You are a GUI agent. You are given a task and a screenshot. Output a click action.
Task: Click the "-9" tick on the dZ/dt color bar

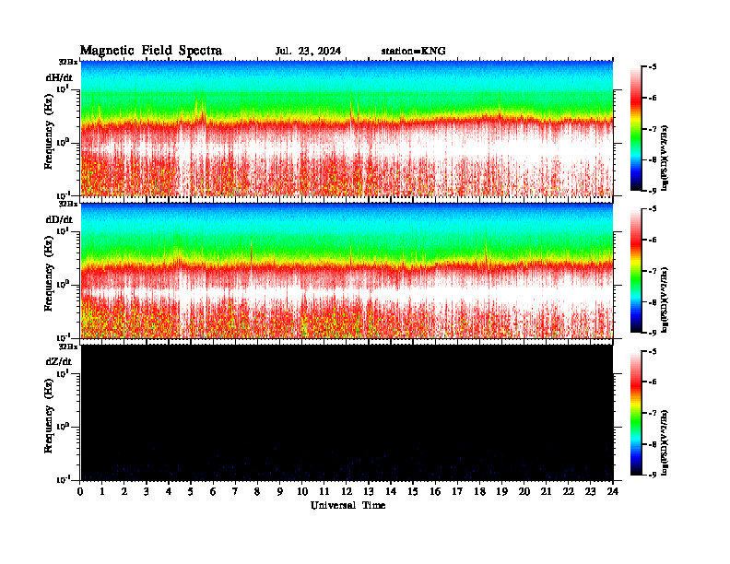(x=653, y=475)
